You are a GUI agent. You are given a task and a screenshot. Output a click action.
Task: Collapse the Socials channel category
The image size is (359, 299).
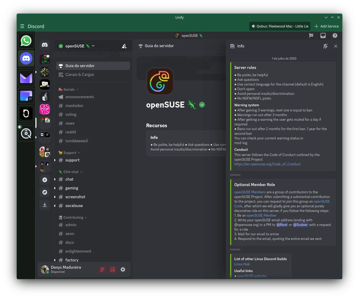69,89
